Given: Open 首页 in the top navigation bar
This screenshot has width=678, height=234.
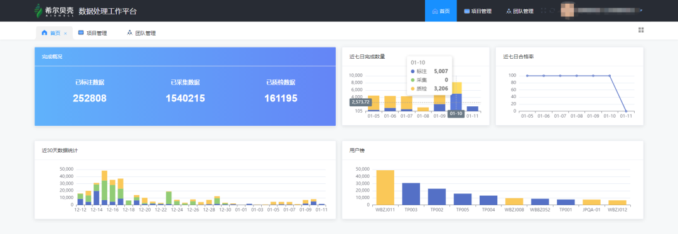Looking at the screenshot, I should click(x=441, y=11).
